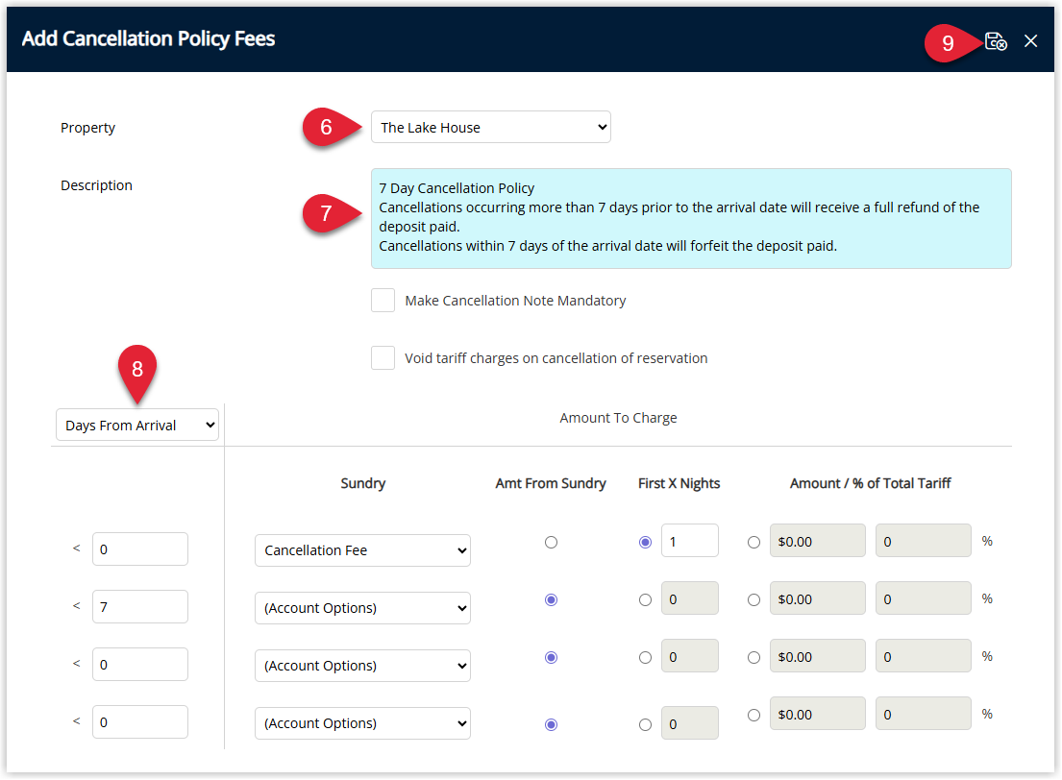Click the Amount To Charge heading

tap(618, 418)
